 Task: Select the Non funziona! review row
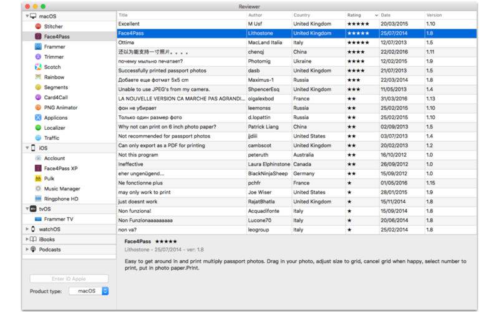(x=297, y=211)
